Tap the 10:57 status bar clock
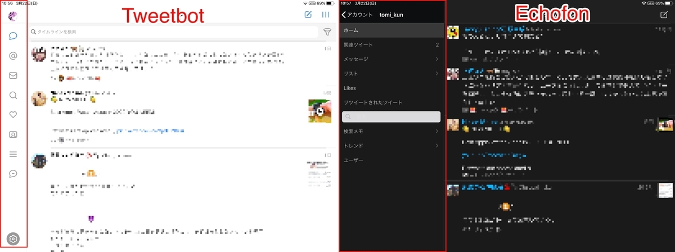Viewport: 675px width, 252px height. [x=346, y=3]
